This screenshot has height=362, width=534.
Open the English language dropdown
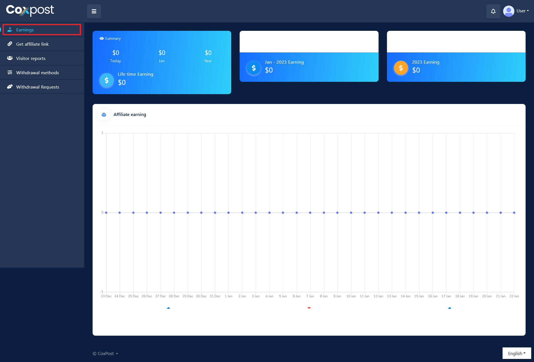click(517, 353)
